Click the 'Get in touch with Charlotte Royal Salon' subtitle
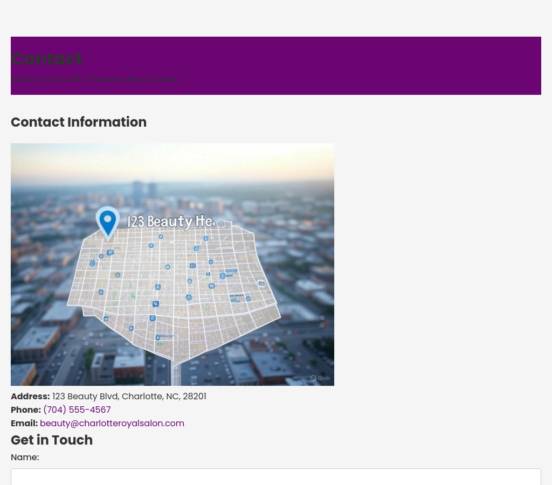 [95, 80]
